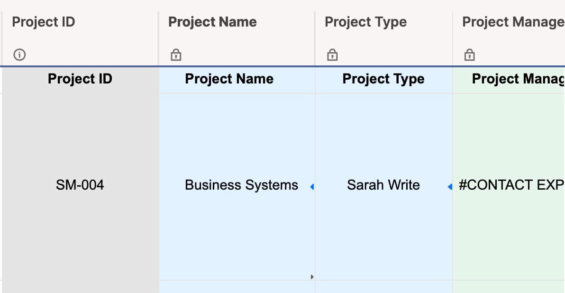
Task: Click the lock icon under Project Type
Action: tap(332, 55)
